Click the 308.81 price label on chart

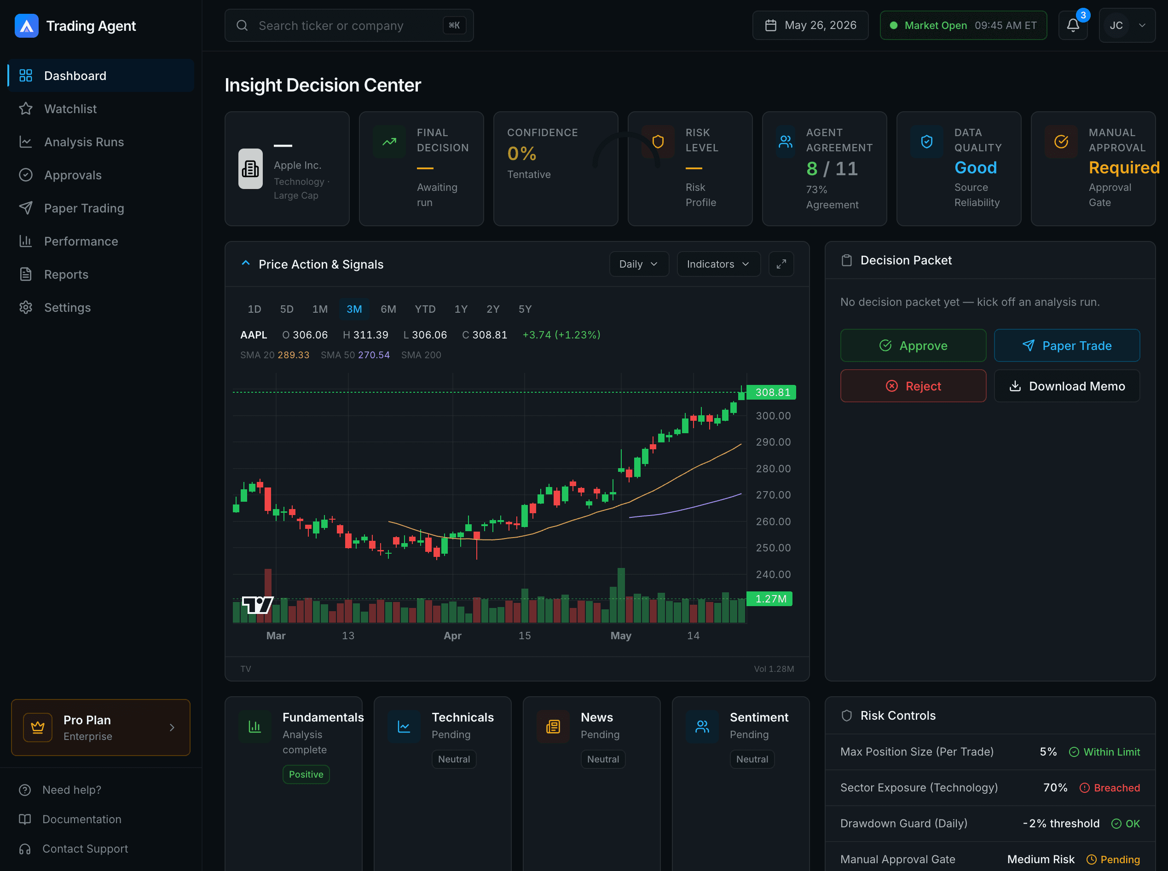[x=771, y=392]
